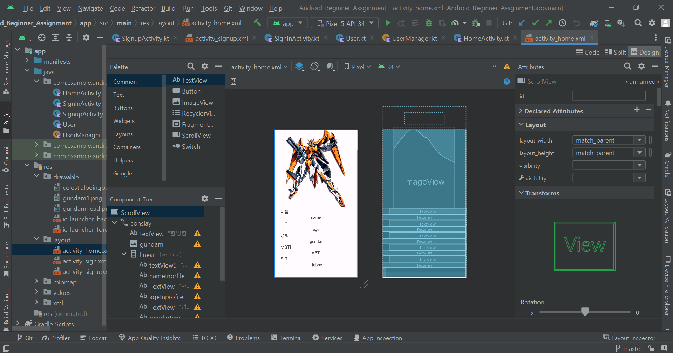This screenshot has width=673, height=353.
Task: Open the SDK Manager icon
Action: 621,23
